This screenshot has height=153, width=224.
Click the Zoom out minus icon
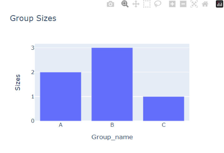[183, 4]
